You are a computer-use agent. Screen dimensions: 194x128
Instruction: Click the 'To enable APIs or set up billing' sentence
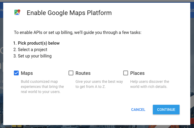coord(77,33)
